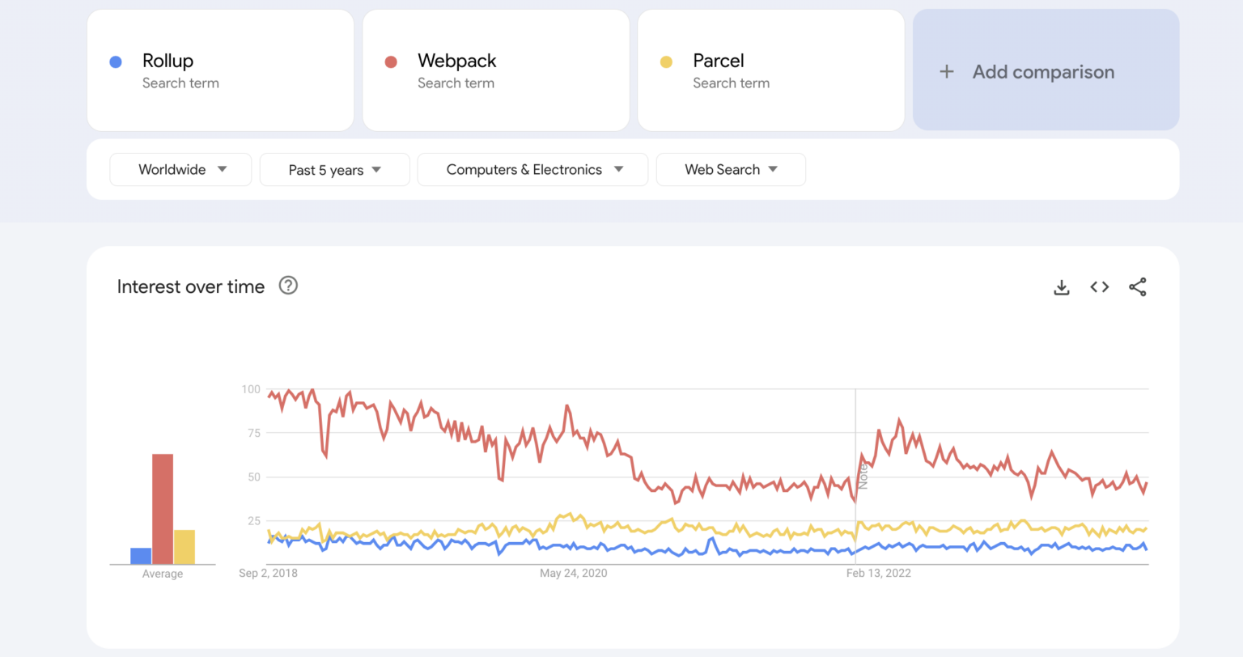Open the Past 5 years time range dropdown

[334, 169]
